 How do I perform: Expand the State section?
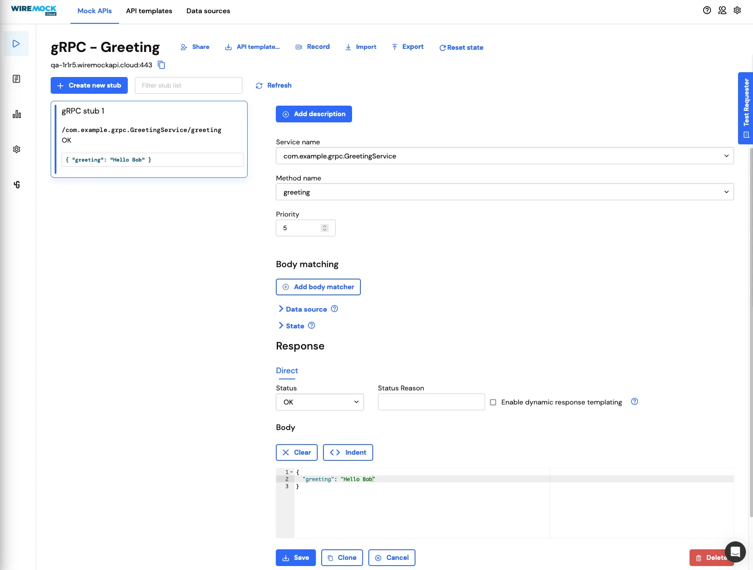click(x=291, y=326)
